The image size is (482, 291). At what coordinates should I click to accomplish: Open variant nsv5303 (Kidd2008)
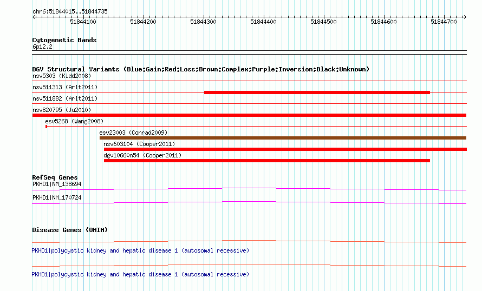click(62, 76)
